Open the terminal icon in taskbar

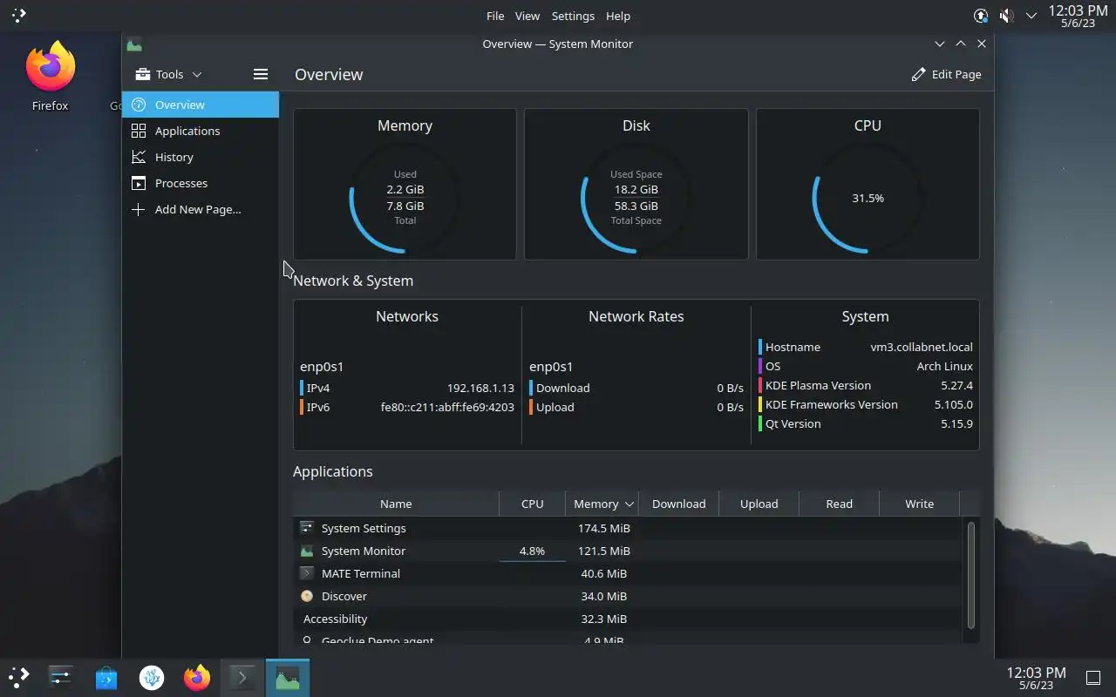click(x=242, y=677)
